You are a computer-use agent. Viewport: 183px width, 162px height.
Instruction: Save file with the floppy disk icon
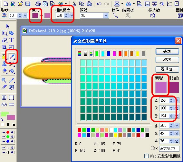coord(28,4)
